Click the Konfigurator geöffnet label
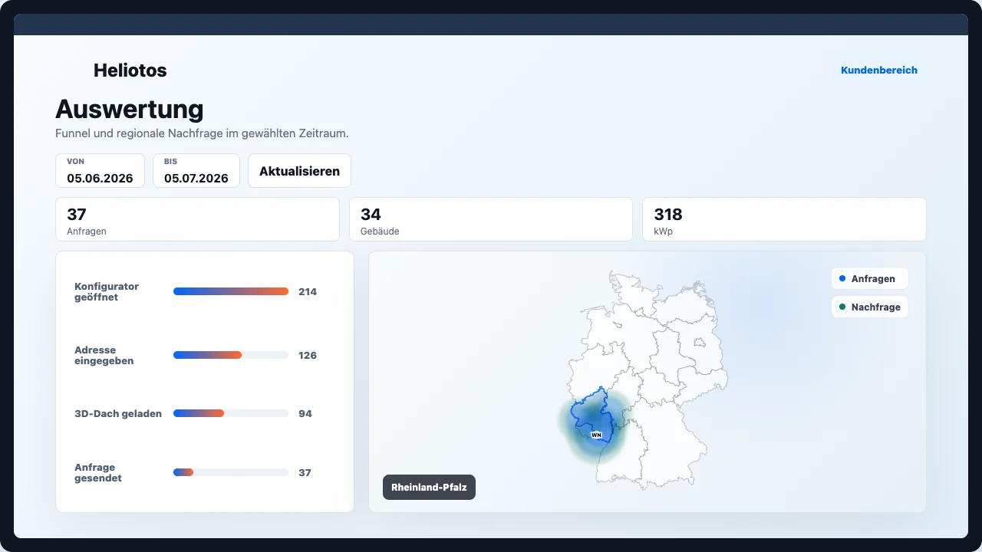The width and height of the screenshot is (982, 552). (107, 291)
